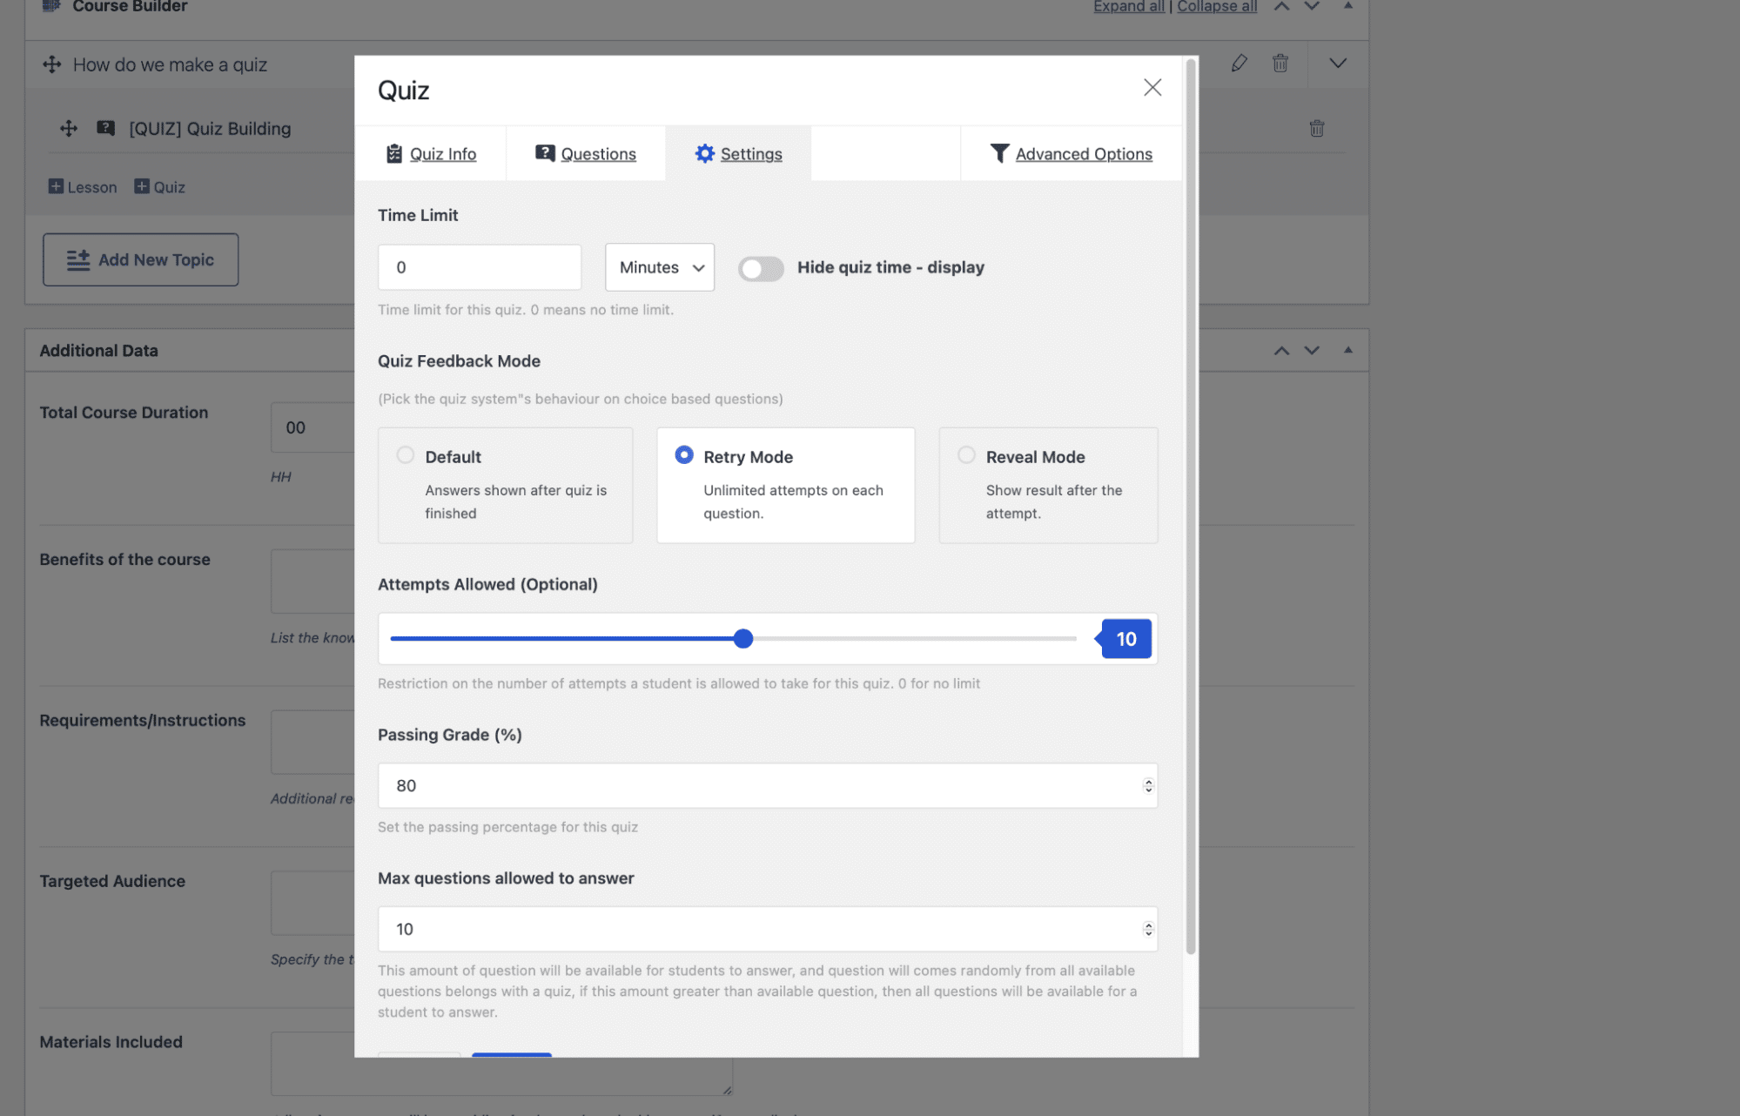
Task: Click inside the Passing Grade field
Action: [x=766, y=785]
